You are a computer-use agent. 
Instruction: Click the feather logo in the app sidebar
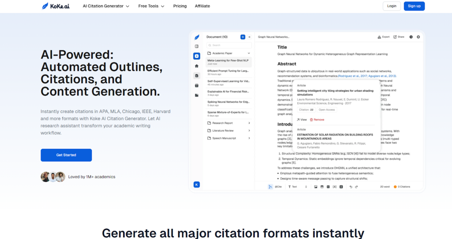(196, 37)
